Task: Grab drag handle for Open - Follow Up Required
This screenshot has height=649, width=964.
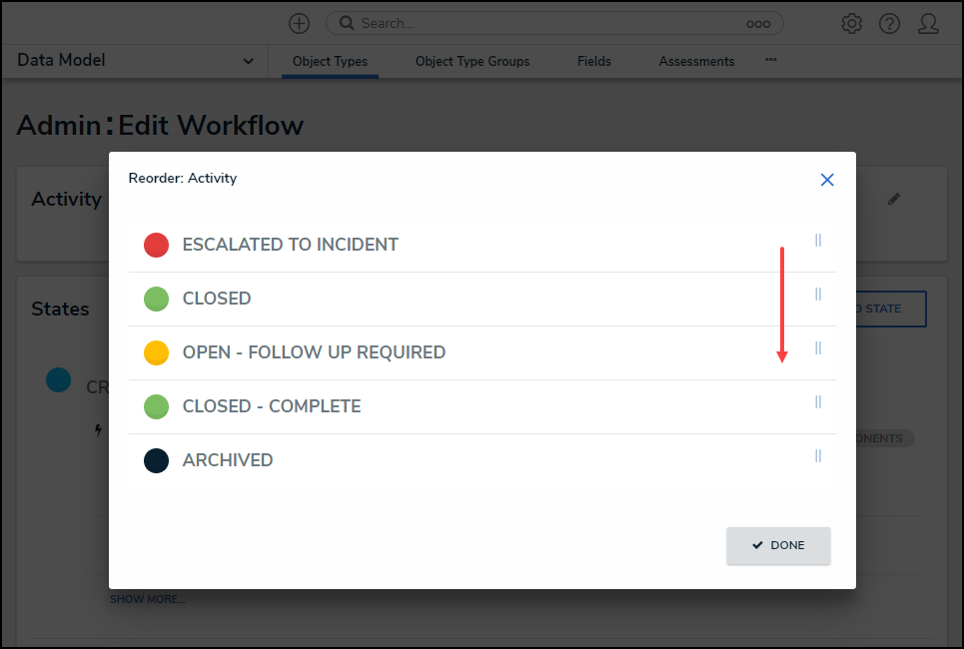Action: click(818, 348)
